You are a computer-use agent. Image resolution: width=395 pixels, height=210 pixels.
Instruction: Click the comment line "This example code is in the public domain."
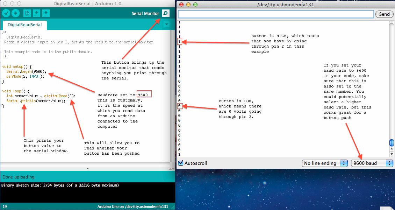[48, 52]
